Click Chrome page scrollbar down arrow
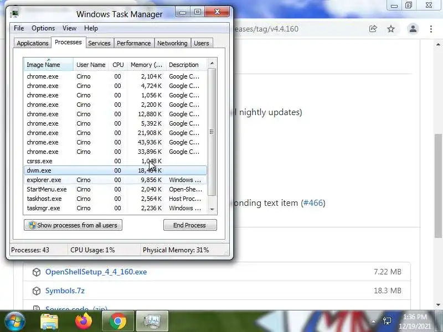The image size is (443, 332). (438, 305)
